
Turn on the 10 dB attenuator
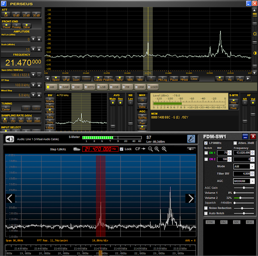pos(16,15)
